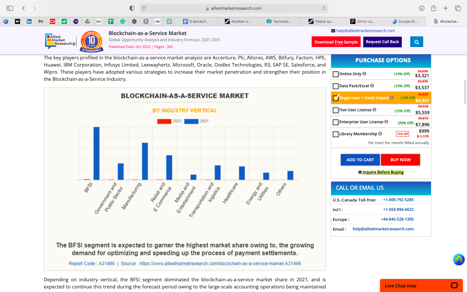Screen dimensions: 467x292
Task: Open the ChatGPT pinned tab
Action: 169,21
